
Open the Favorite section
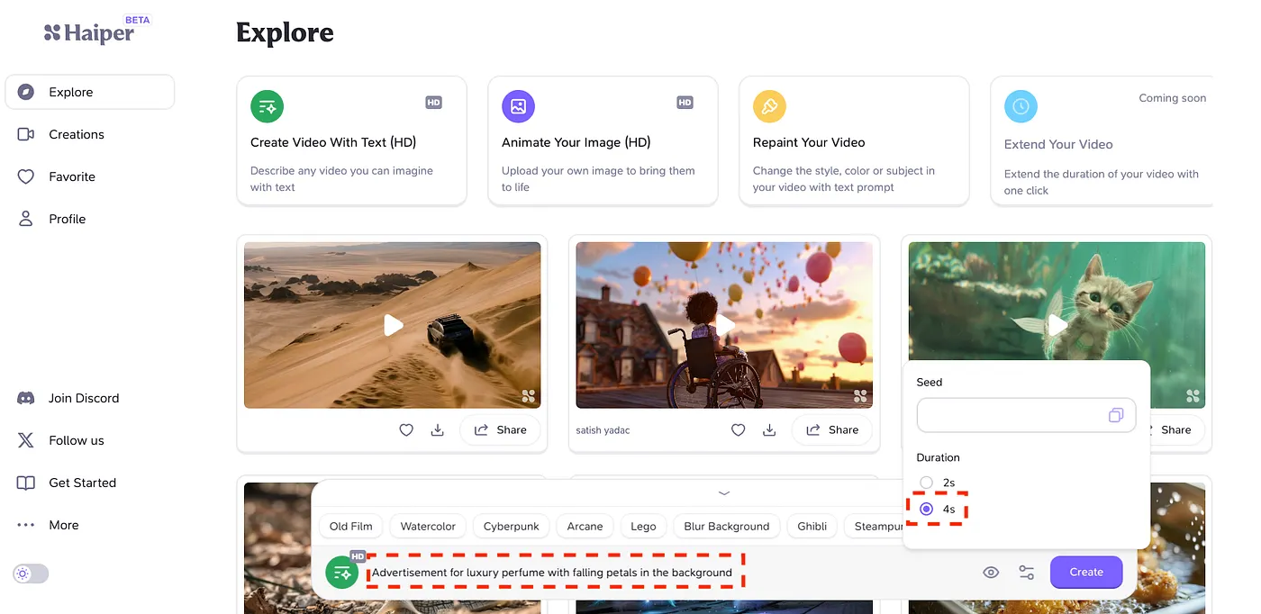click(x=56, y=176)
